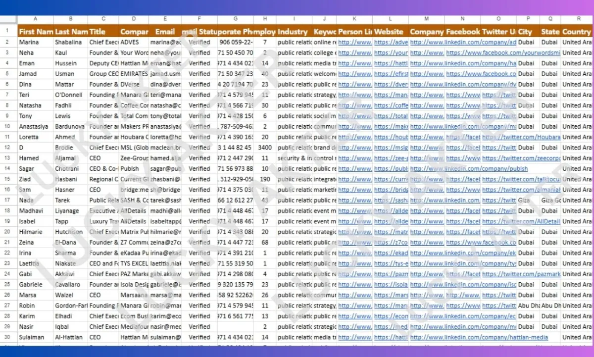
Task: Select the last name cell "Al-Hattlan"
Action: click(71, 337)
